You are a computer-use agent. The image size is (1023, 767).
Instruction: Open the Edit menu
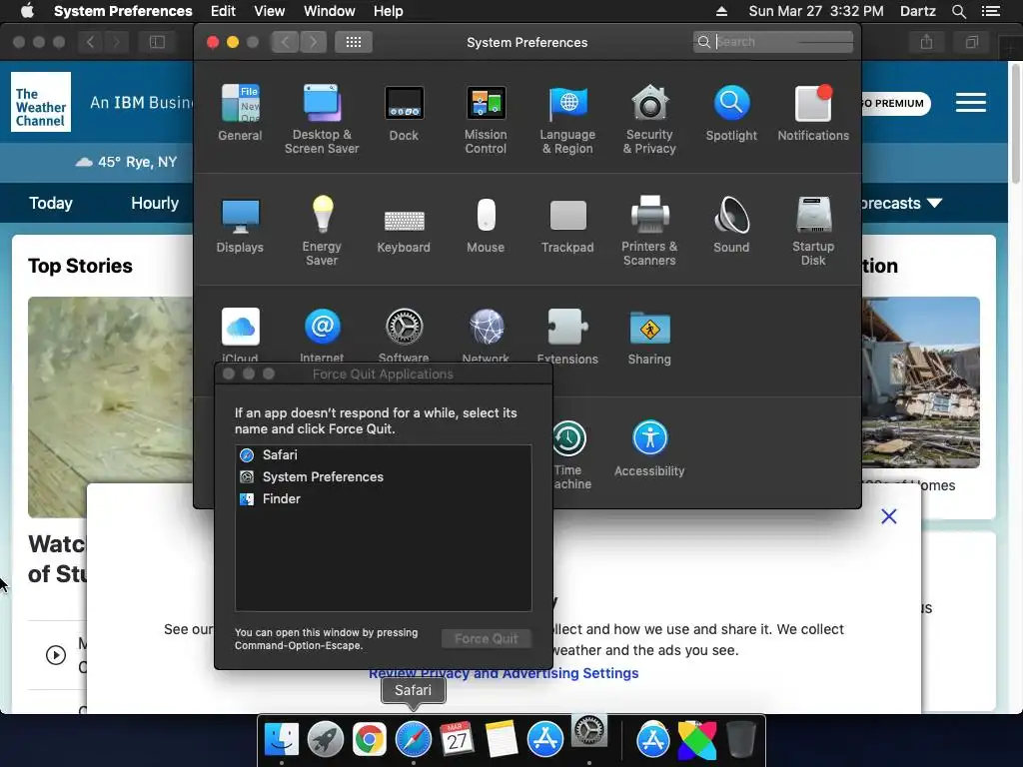click(x=223, y=11)
